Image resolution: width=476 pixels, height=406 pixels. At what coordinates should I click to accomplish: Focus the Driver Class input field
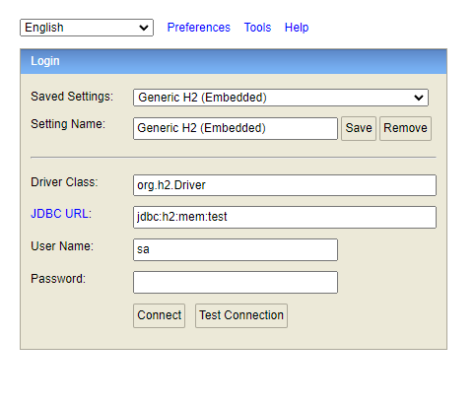tap(285, 185)
